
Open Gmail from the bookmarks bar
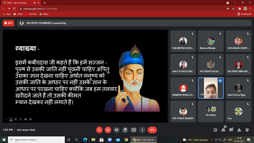18,14
